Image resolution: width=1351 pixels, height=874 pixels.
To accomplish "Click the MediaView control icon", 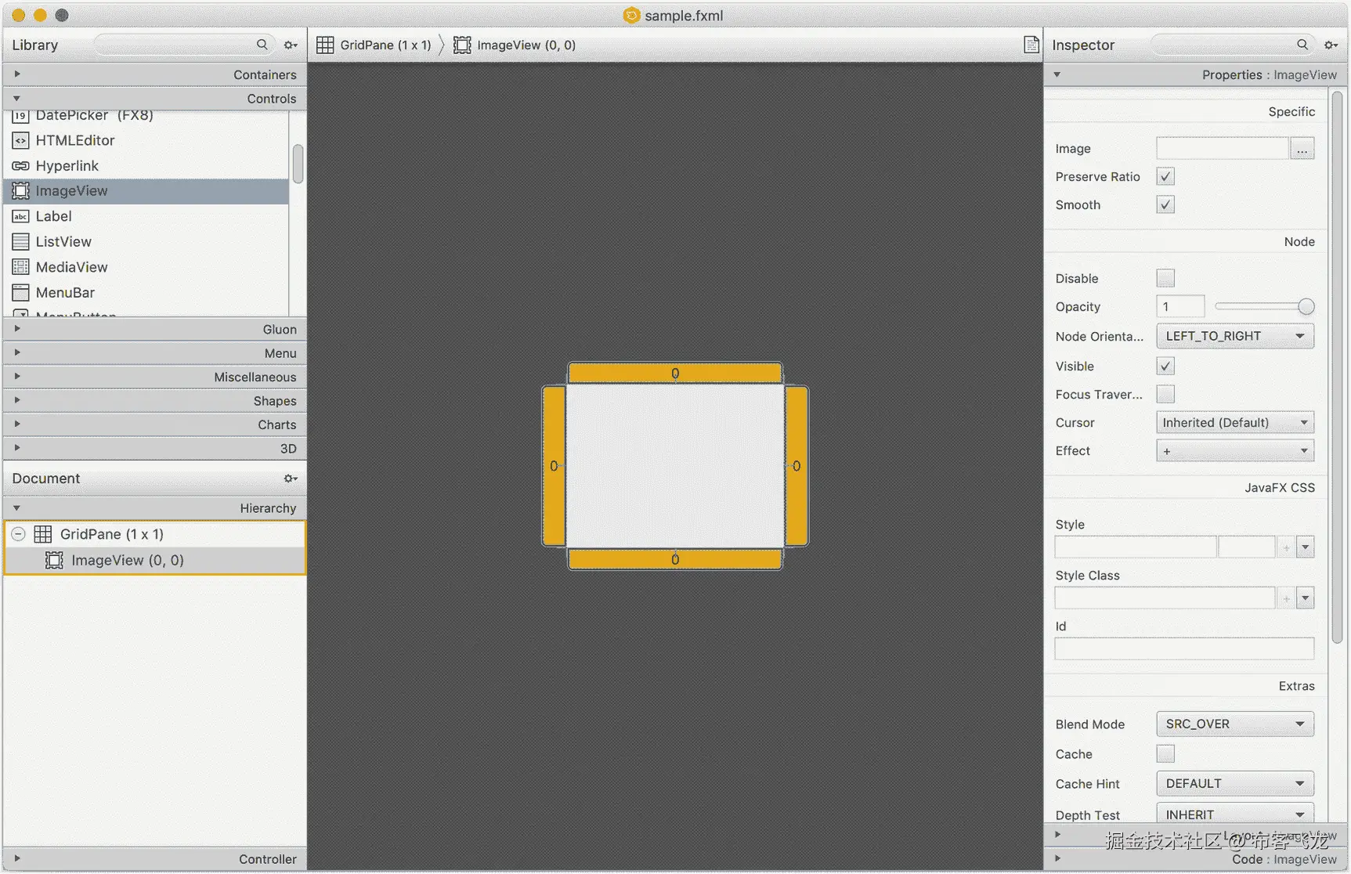I will [21, 267].
